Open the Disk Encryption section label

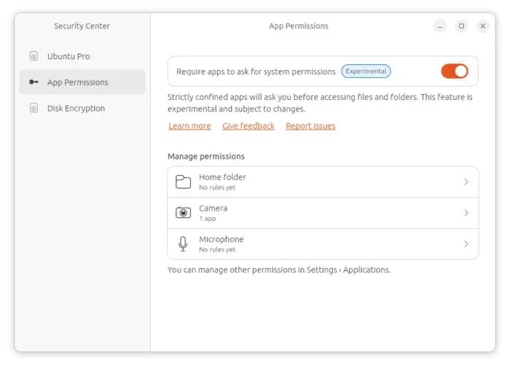point(76,109)
